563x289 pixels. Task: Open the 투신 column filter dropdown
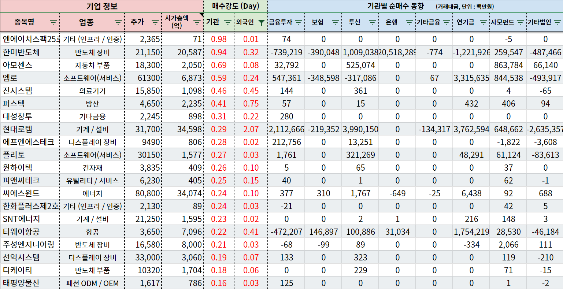pos(373,22)
